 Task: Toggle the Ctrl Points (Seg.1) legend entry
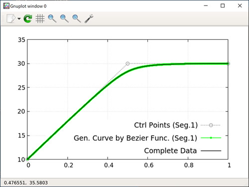tap(177, 125)
